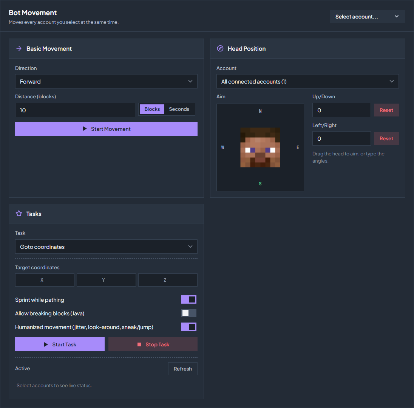The image size is (414, 408).
Task: Click the Steve head in the aim pad
Action: pyautogui.click(x=260, y=147)
